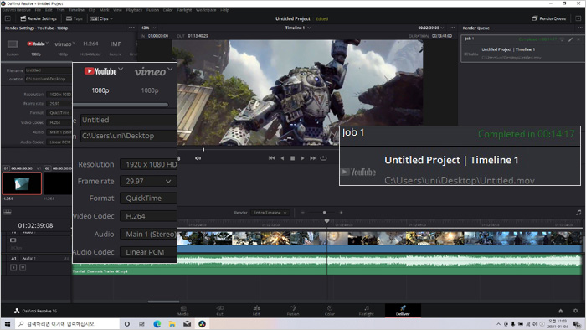Open small Audio Codec Linear PCM dropdown
This screenshot has height=330, width=586.
59,142
